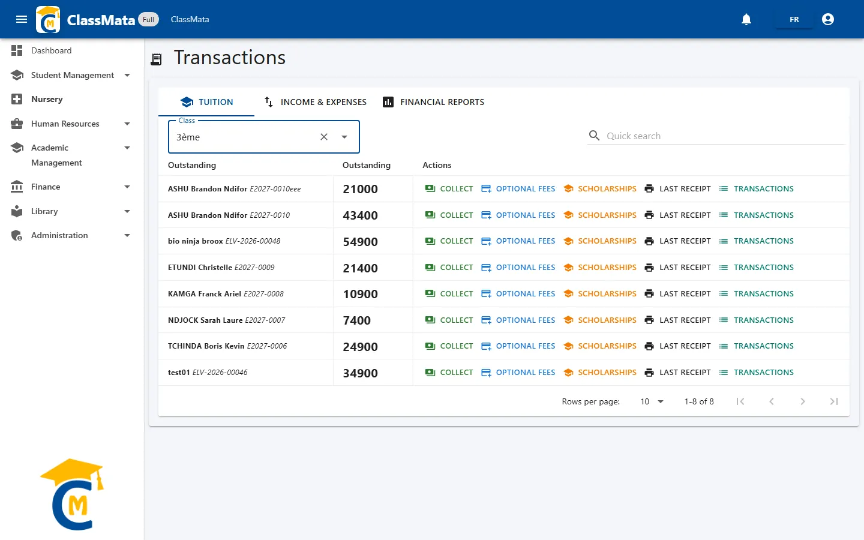
Task: Open the Financial Reports tab
Action: click(x=433, y=102)
